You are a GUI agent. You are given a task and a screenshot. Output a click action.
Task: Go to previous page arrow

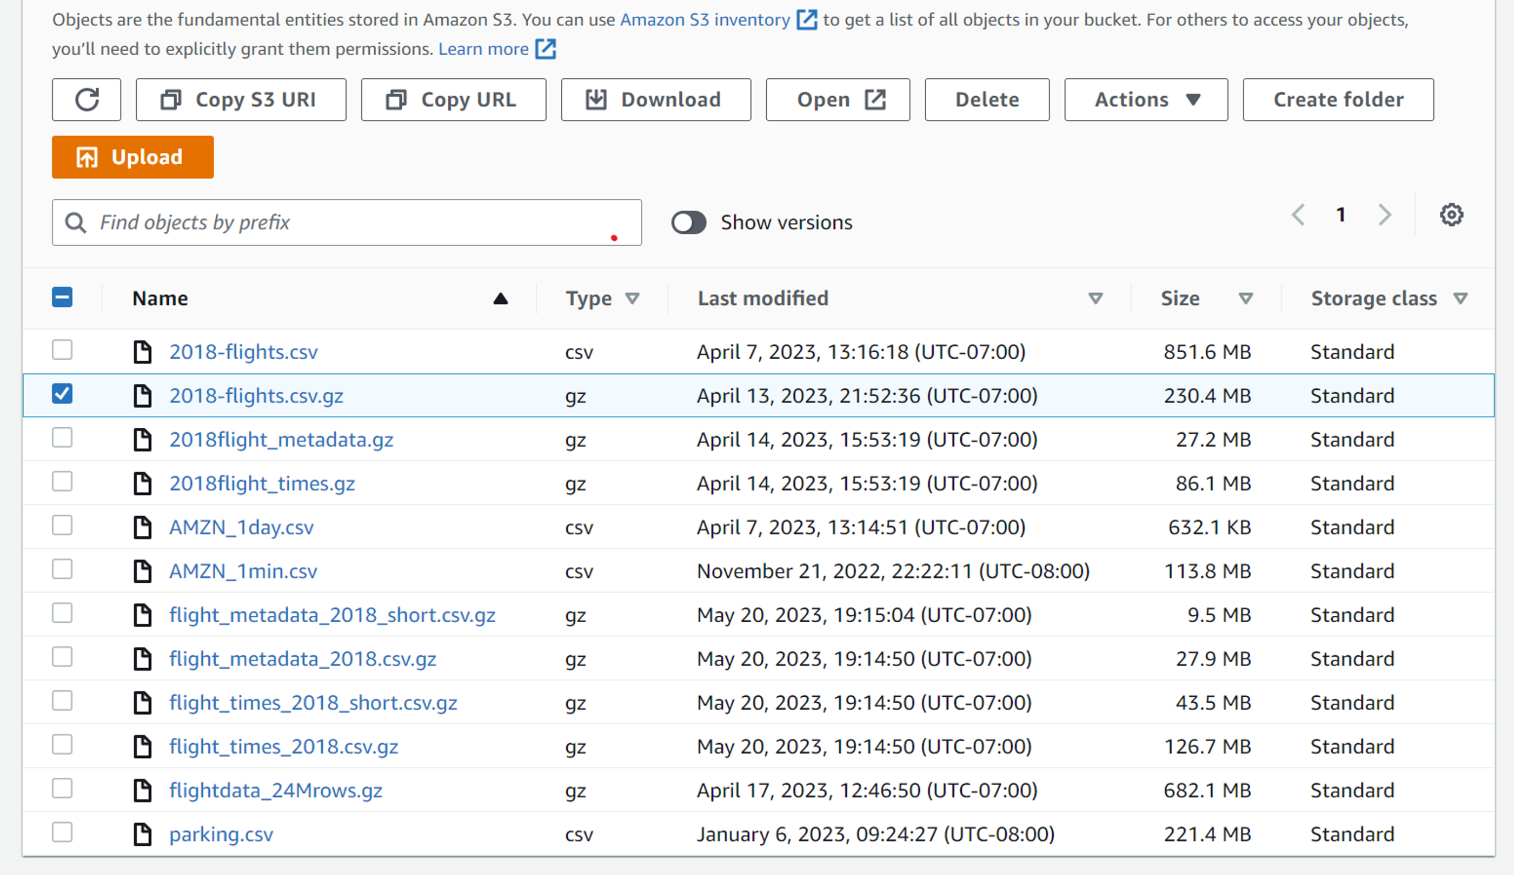coord(1298,215)
